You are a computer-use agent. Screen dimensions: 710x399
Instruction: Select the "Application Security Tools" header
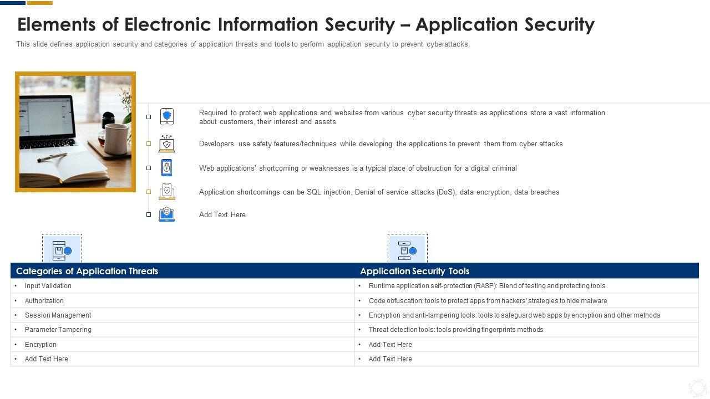[414, 271]
